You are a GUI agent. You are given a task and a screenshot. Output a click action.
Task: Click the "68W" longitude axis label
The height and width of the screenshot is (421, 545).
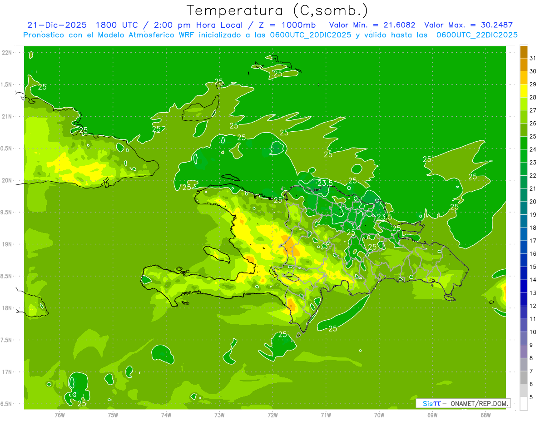[486, 415]
